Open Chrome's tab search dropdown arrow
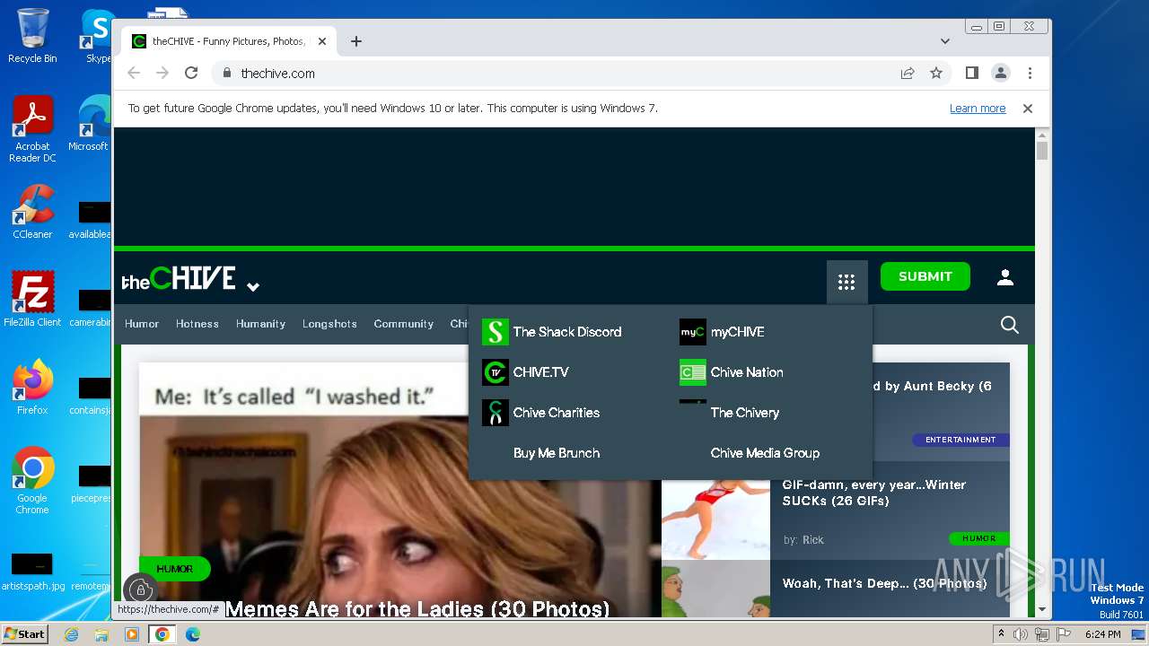This screenshot has height=646, width=1149. point(945,41)
